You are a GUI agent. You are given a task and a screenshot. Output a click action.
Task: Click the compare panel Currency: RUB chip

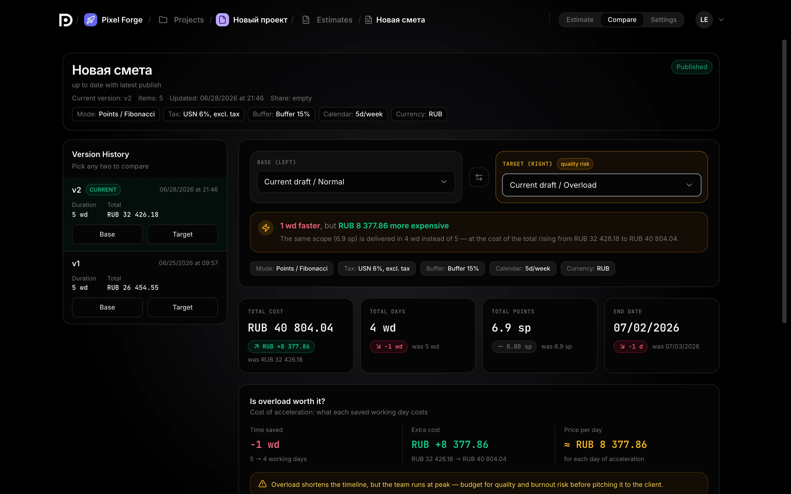(x=588, y=268)
